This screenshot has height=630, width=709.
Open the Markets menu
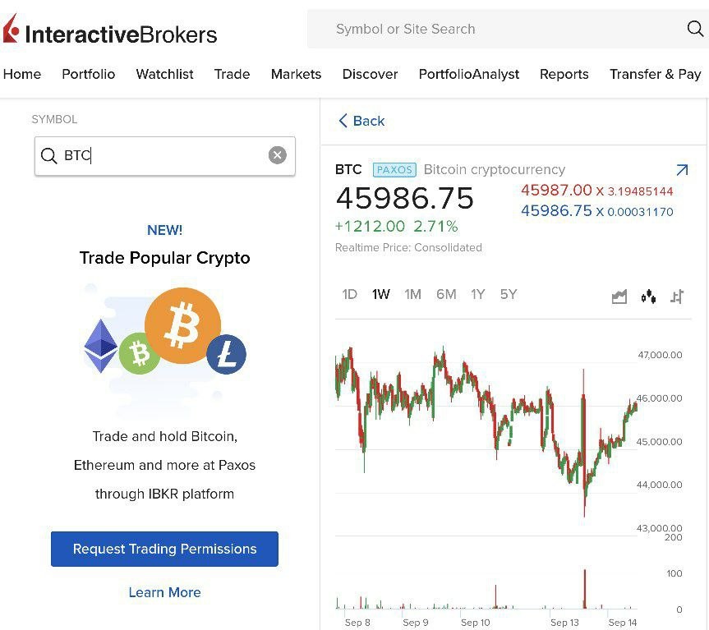[297, 74]
